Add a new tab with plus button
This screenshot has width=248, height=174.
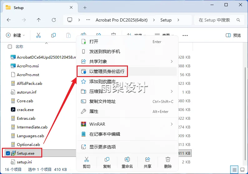[85, 7]
